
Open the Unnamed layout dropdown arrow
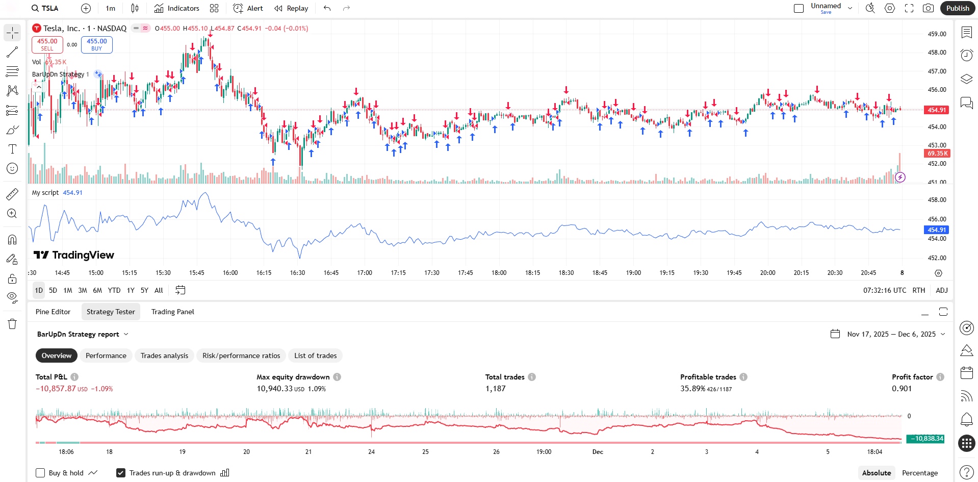(x=850, y=8)
